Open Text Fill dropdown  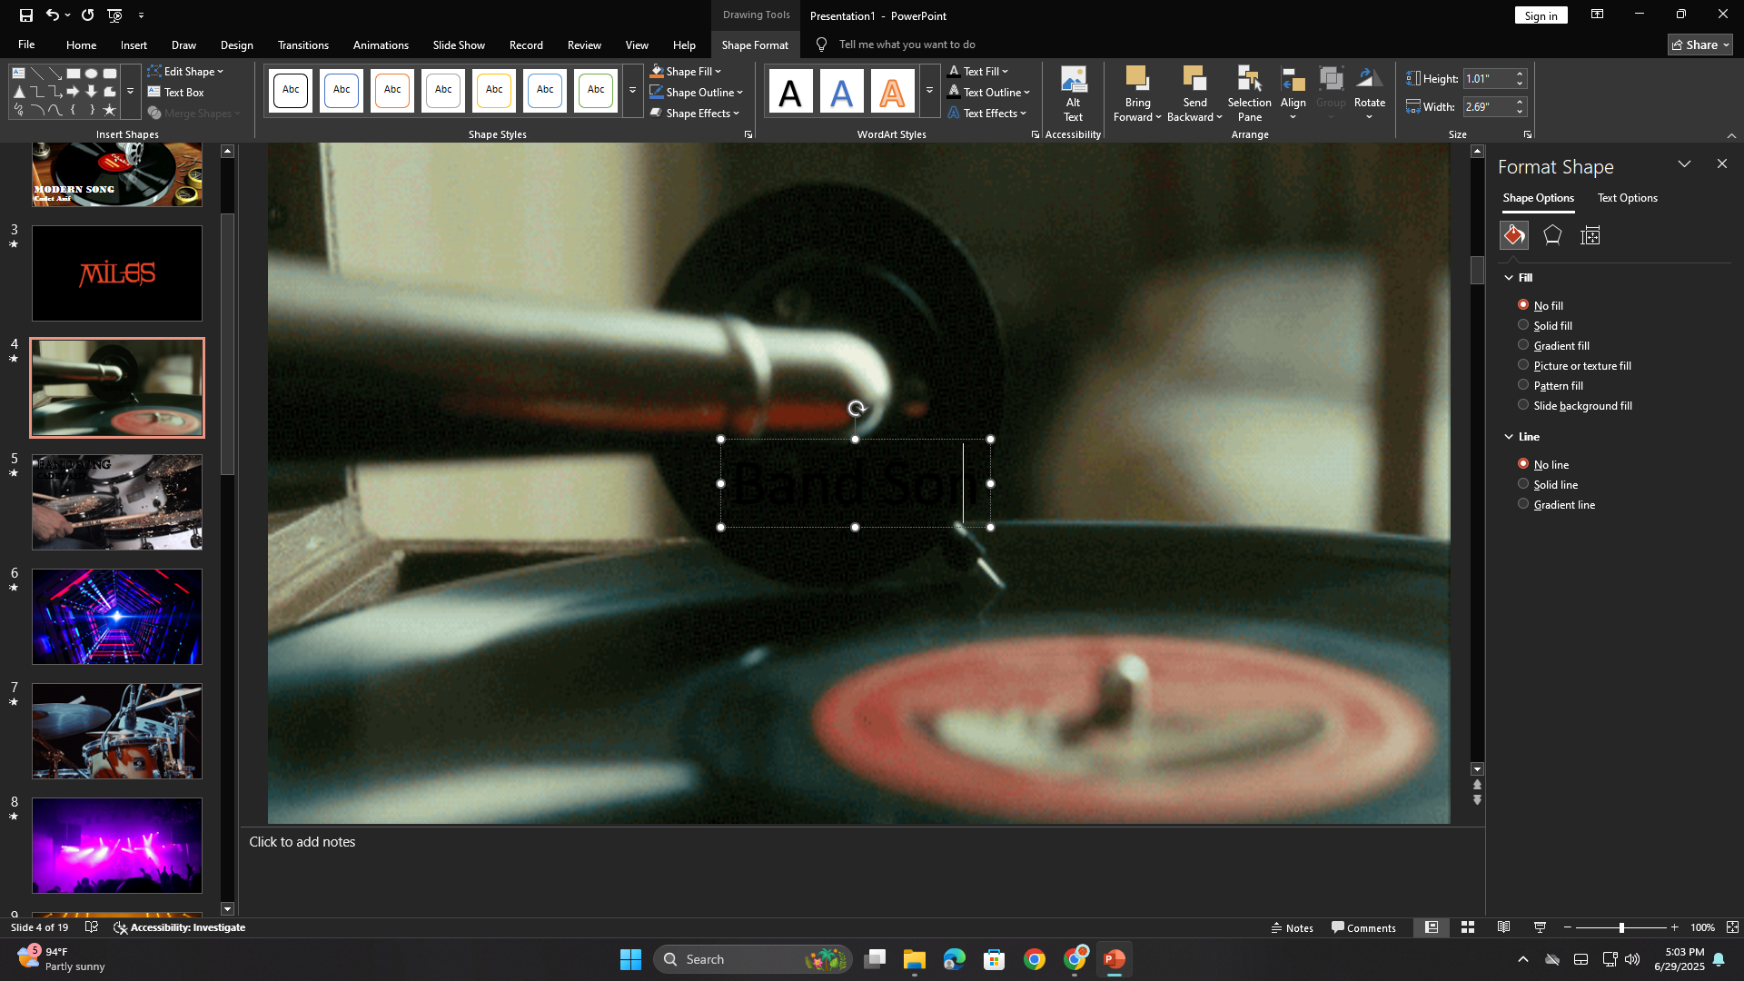coord(978,71)
